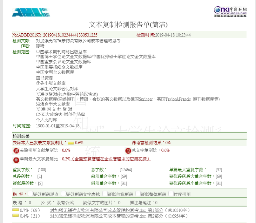
Task: Click the CNKI logo at top right
Action: [x=230, y=12]
